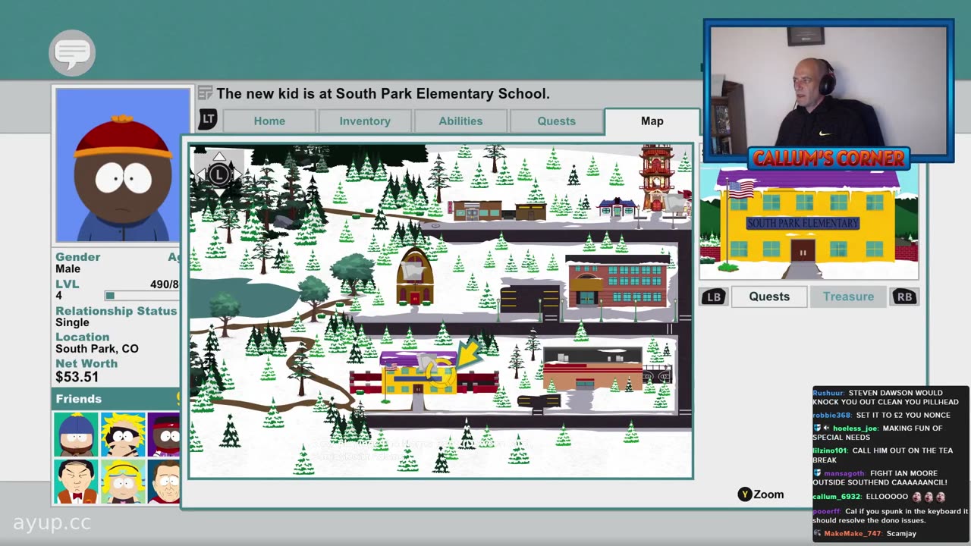Click the RB button beside Treasure
The height and width of the screenshot is (546, 971).
904,297
